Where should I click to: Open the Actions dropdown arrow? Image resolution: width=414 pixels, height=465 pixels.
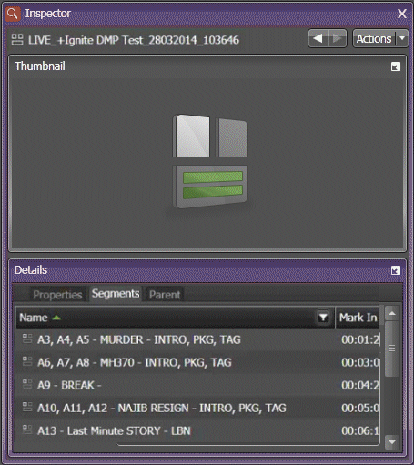tap(402, 38)
